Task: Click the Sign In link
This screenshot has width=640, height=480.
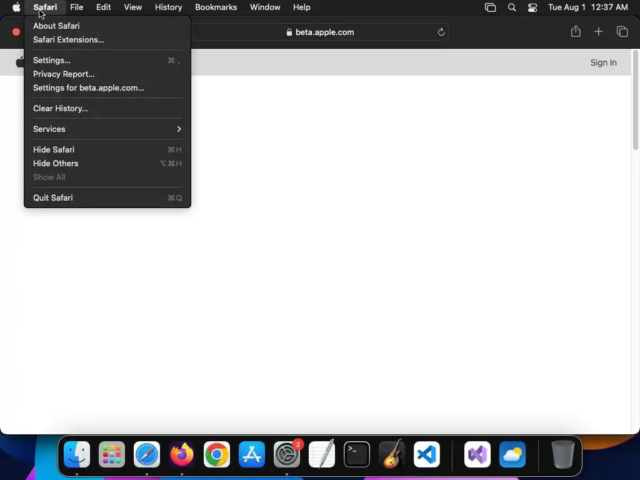Action: coord(603,62)
